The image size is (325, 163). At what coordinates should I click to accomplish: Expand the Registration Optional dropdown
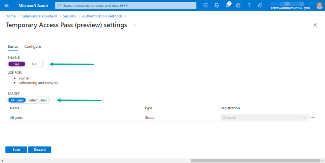[264, 118]
